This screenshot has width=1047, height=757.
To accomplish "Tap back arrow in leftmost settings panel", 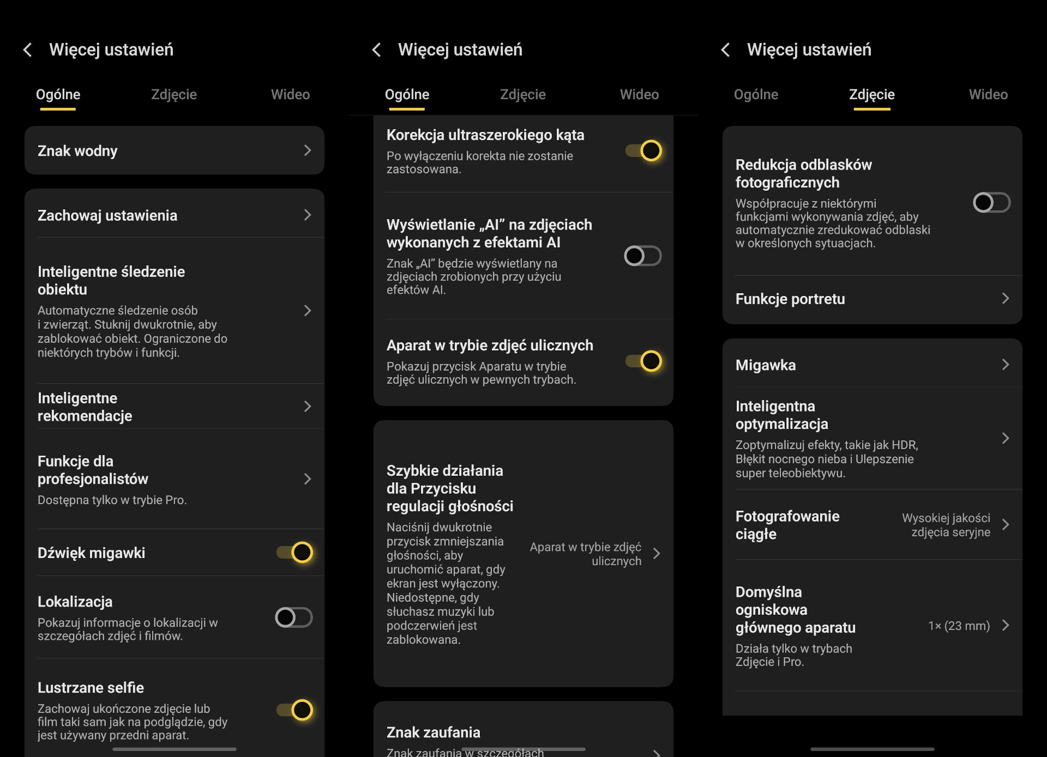I will [x=28, y=50].
